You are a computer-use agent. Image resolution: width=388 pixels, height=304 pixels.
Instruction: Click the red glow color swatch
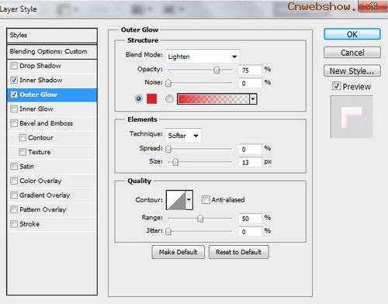pos(152,98)
